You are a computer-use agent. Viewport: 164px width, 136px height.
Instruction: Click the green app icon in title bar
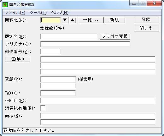click(x=5, y=5)
